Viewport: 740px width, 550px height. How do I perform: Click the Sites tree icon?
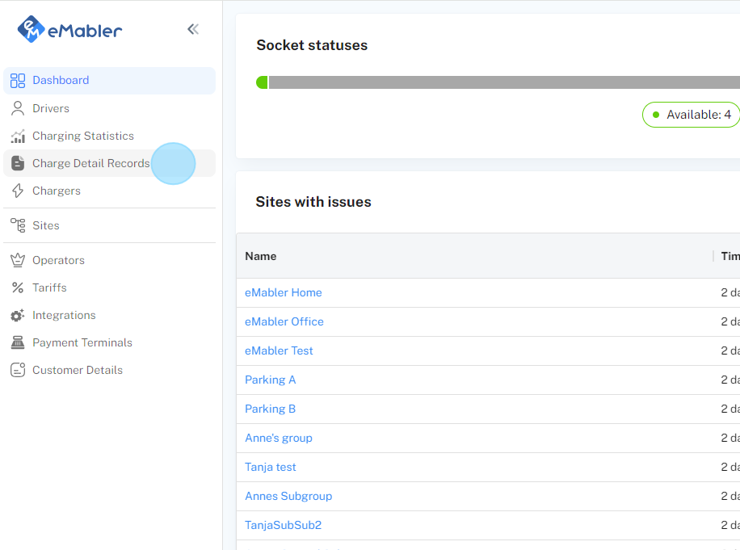pos(18,225)
